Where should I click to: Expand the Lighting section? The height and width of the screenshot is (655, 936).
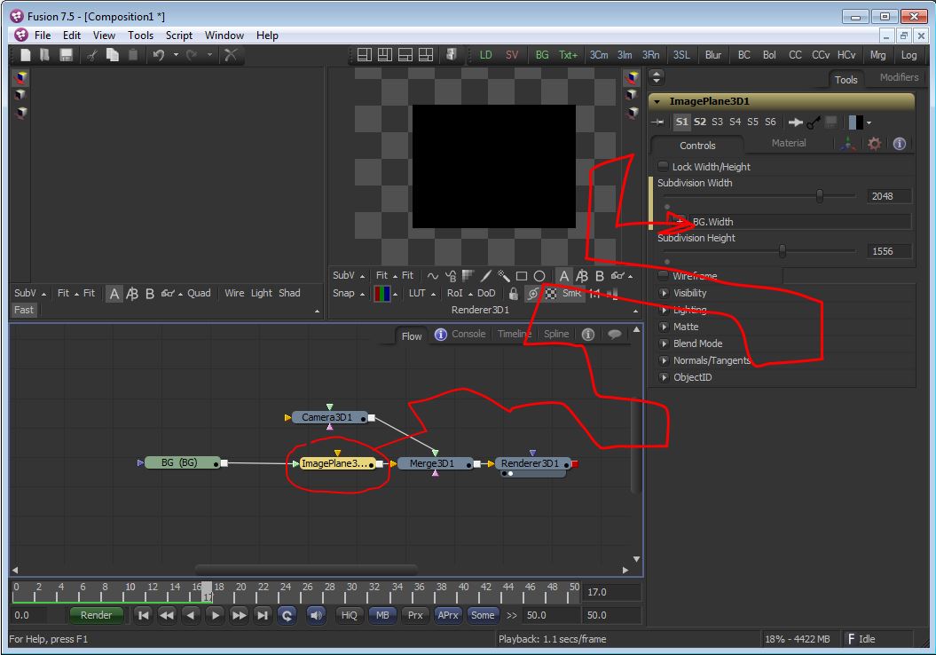pyautogui.click(x=664, y=310)
